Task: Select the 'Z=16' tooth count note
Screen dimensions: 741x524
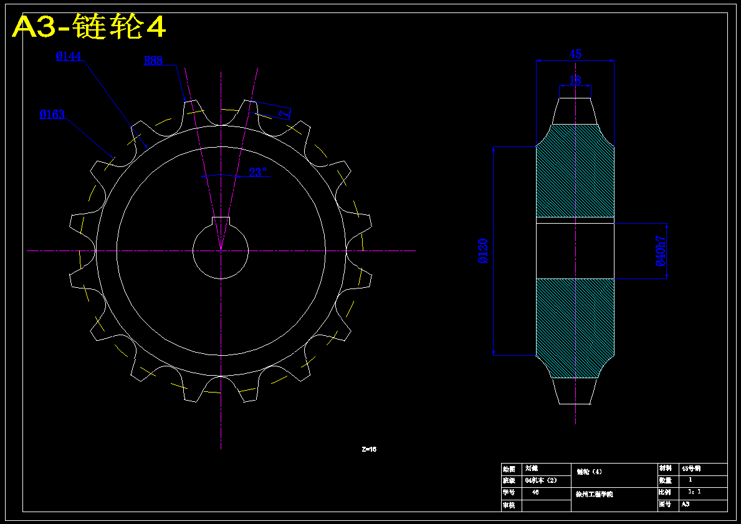Action: (369, 449)
